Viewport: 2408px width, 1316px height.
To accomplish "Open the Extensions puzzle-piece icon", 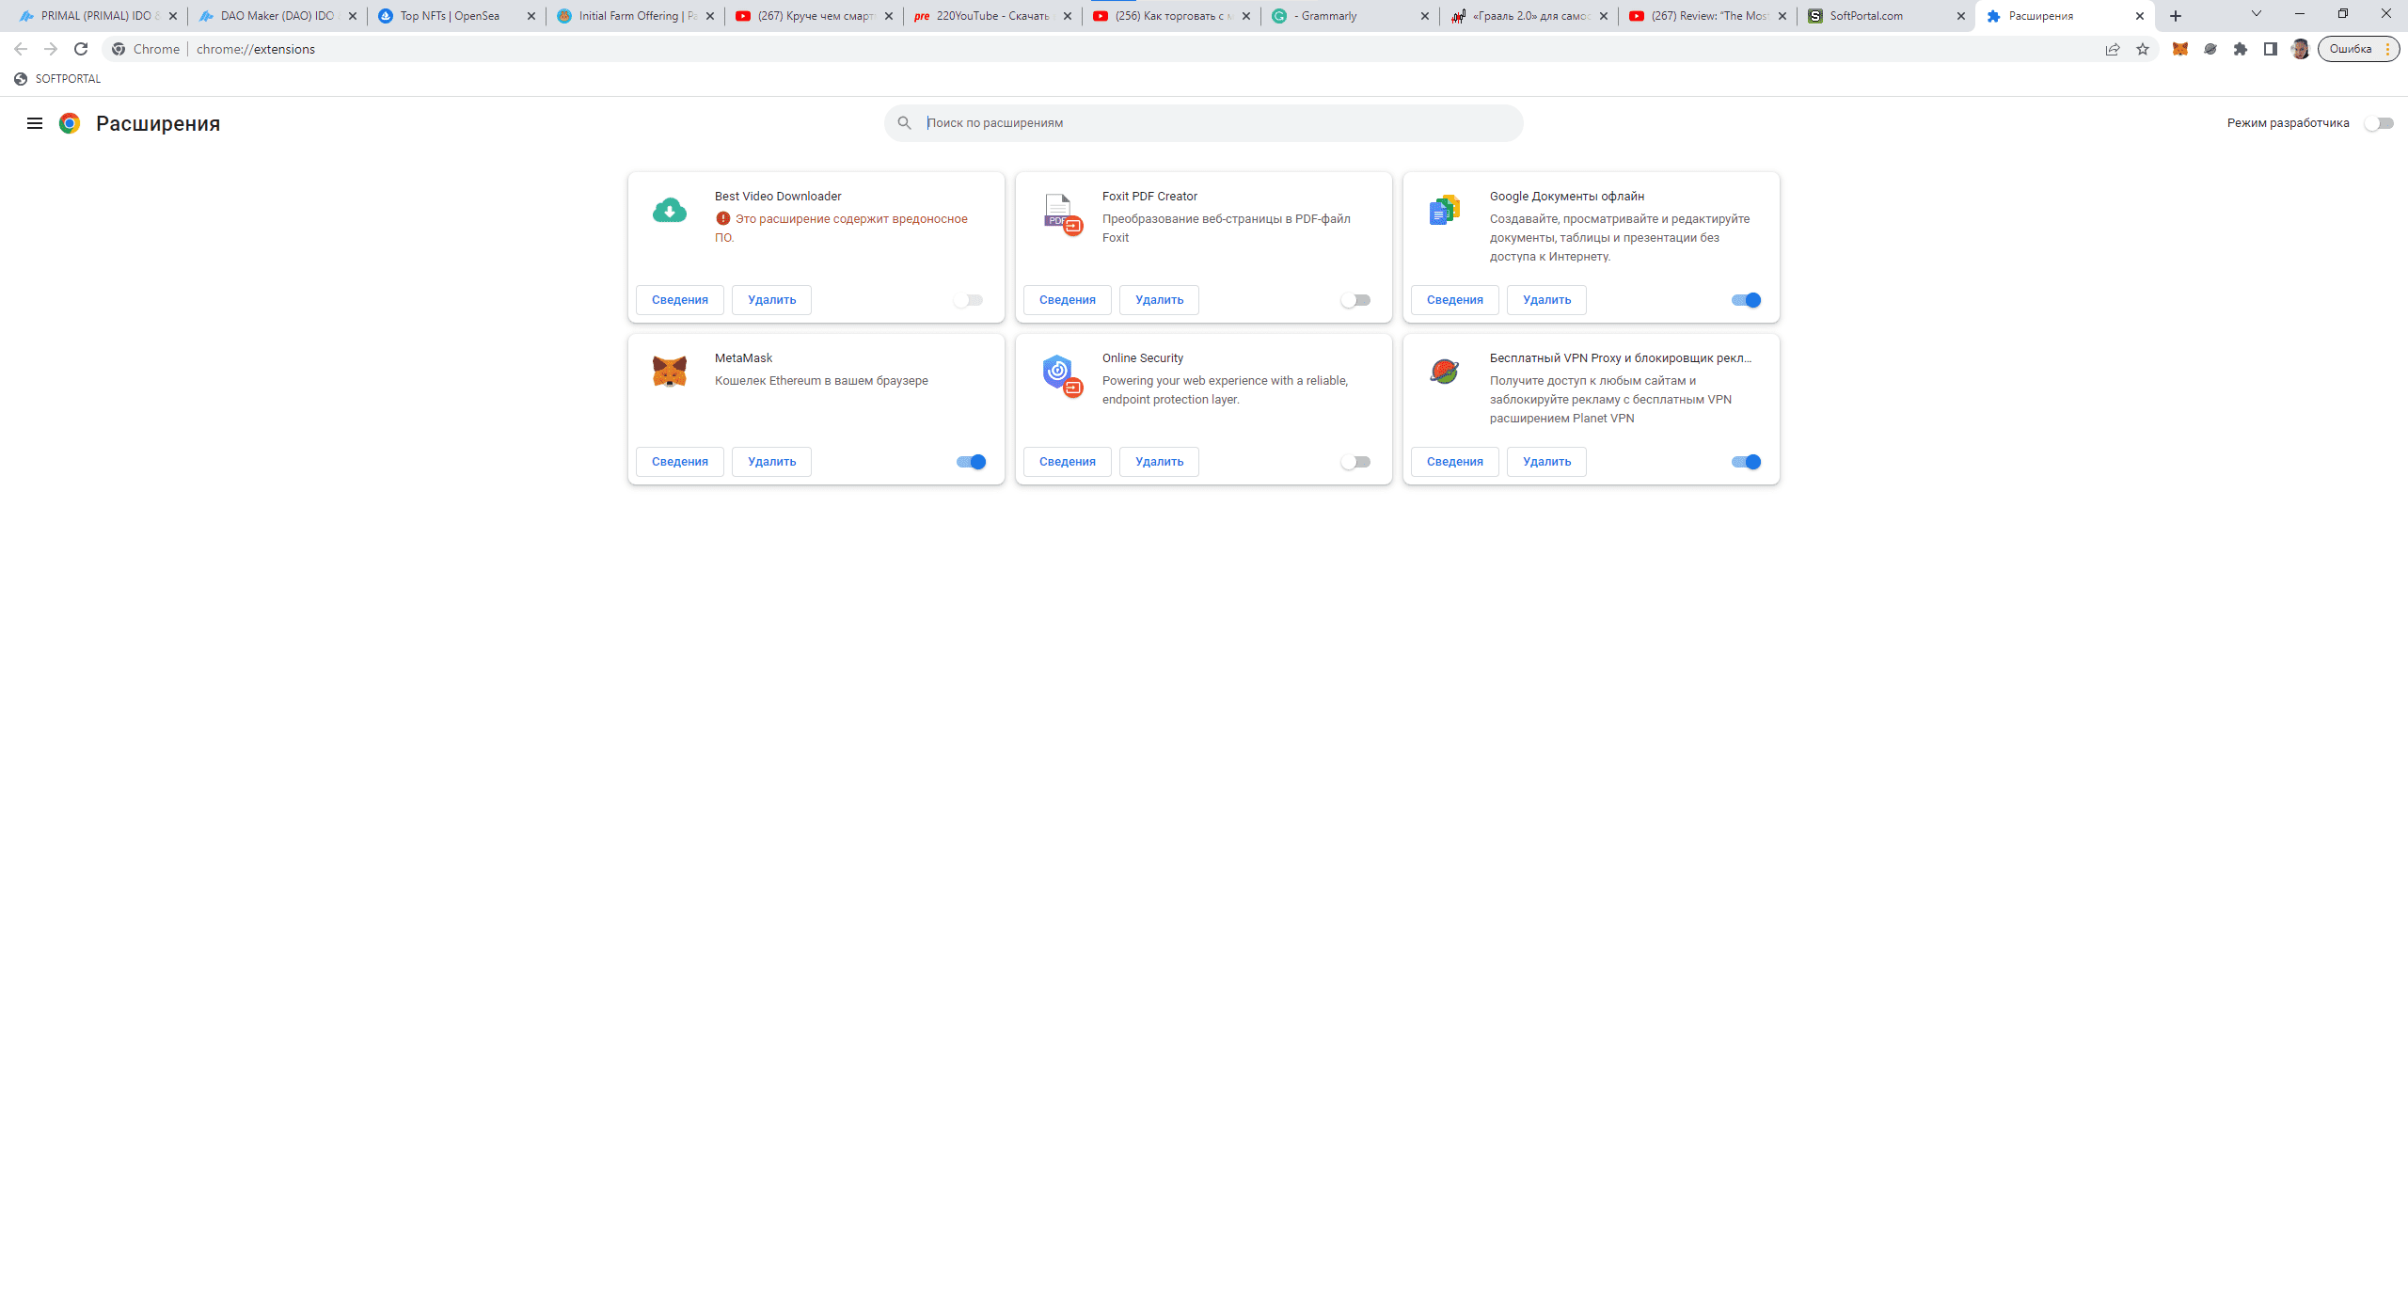I will (2241, 49).
